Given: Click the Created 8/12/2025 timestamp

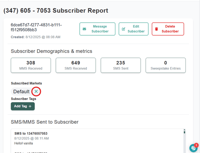Looking at the screenshot, I should tap(36, 37).
